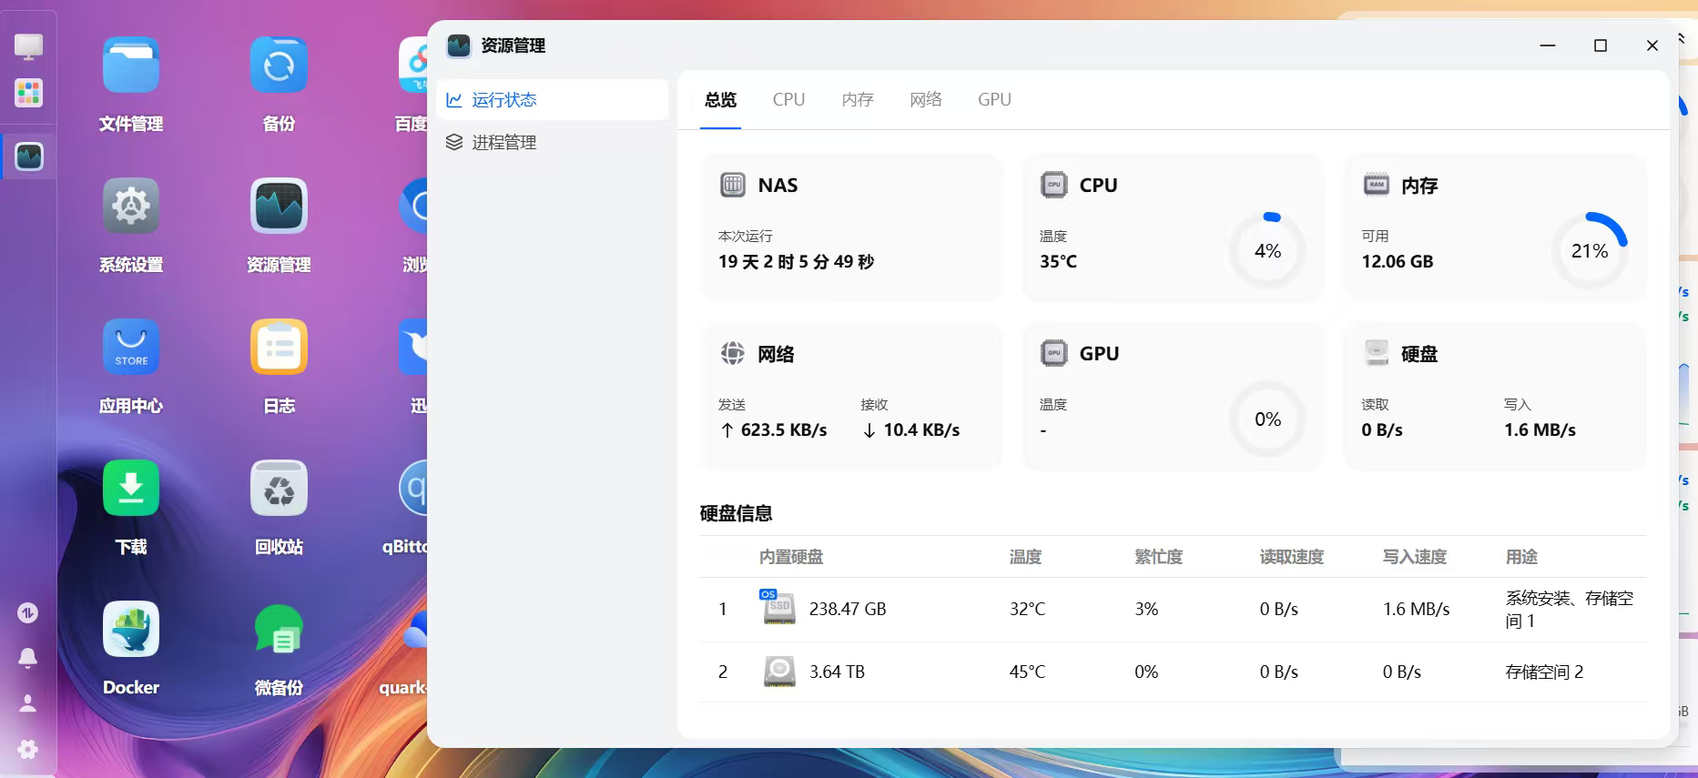Open the 回收站 recycle bin
The image size is (1698, 778).
[279, 488]
